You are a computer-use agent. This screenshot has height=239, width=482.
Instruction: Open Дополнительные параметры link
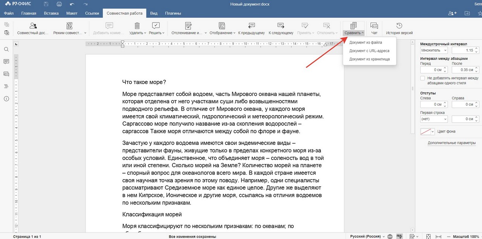click(451, 143)
